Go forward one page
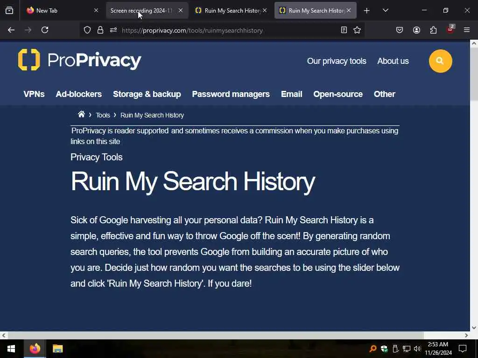 click(28, 30)
